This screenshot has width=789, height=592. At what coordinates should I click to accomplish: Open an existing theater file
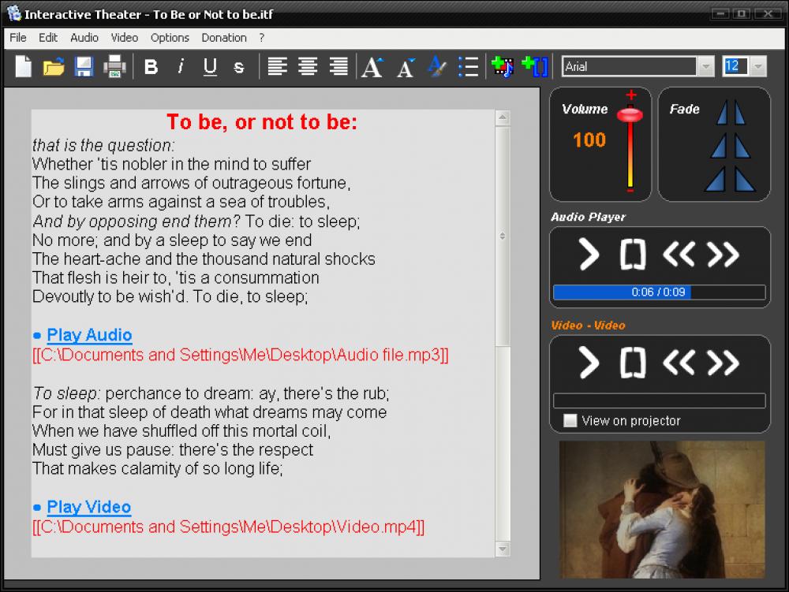(52, 67)
